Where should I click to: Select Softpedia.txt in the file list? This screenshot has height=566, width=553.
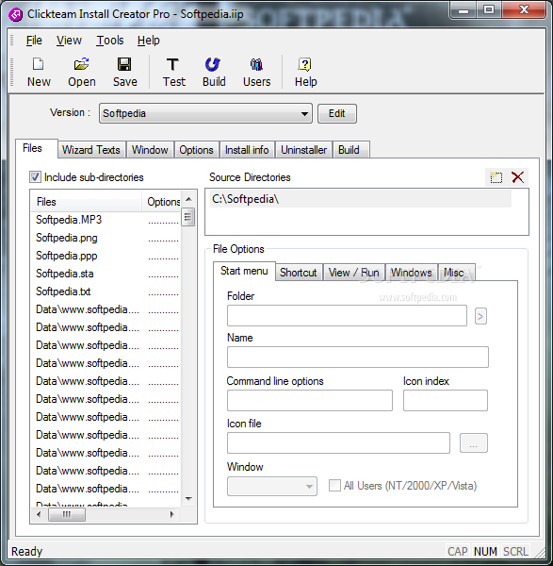pos(63,291)
